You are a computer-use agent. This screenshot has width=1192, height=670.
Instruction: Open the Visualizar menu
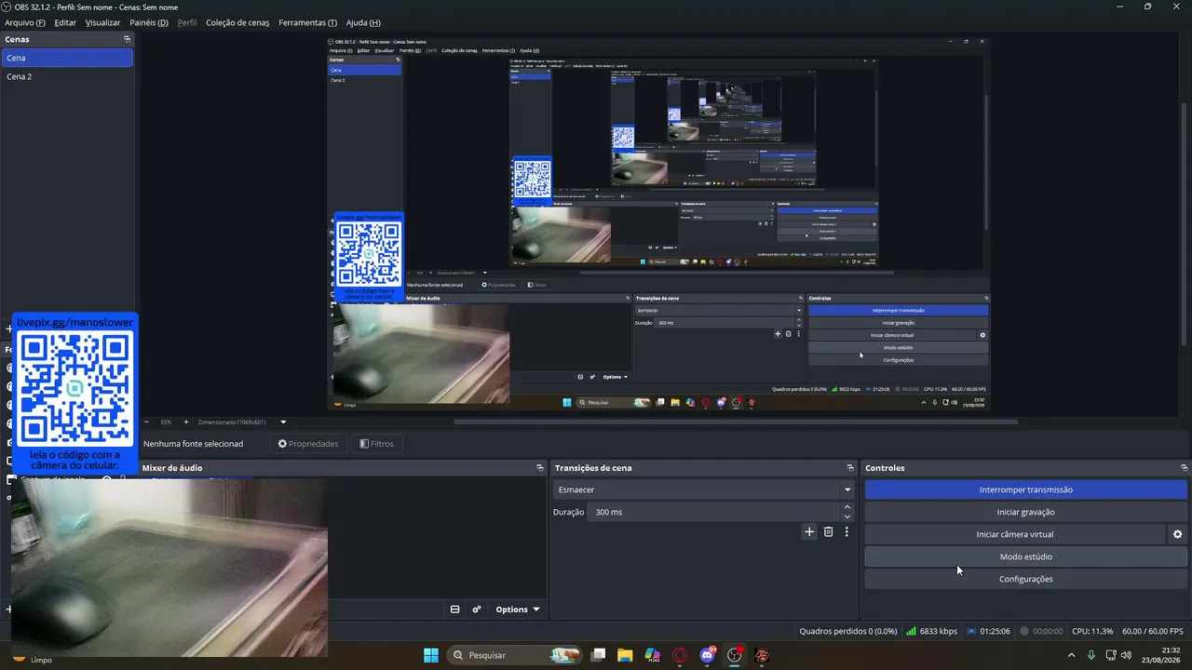coord(102,22)
